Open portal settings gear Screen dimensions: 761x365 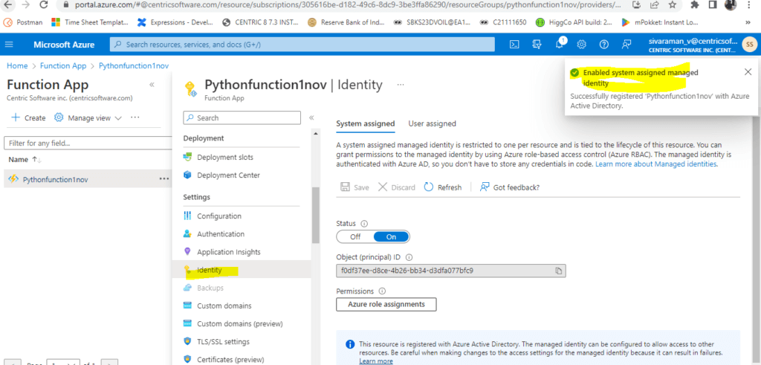click(581, 45)
